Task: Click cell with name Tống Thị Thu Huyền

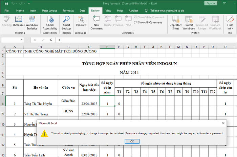Action: pyautogui.click(x=41, y=101)
